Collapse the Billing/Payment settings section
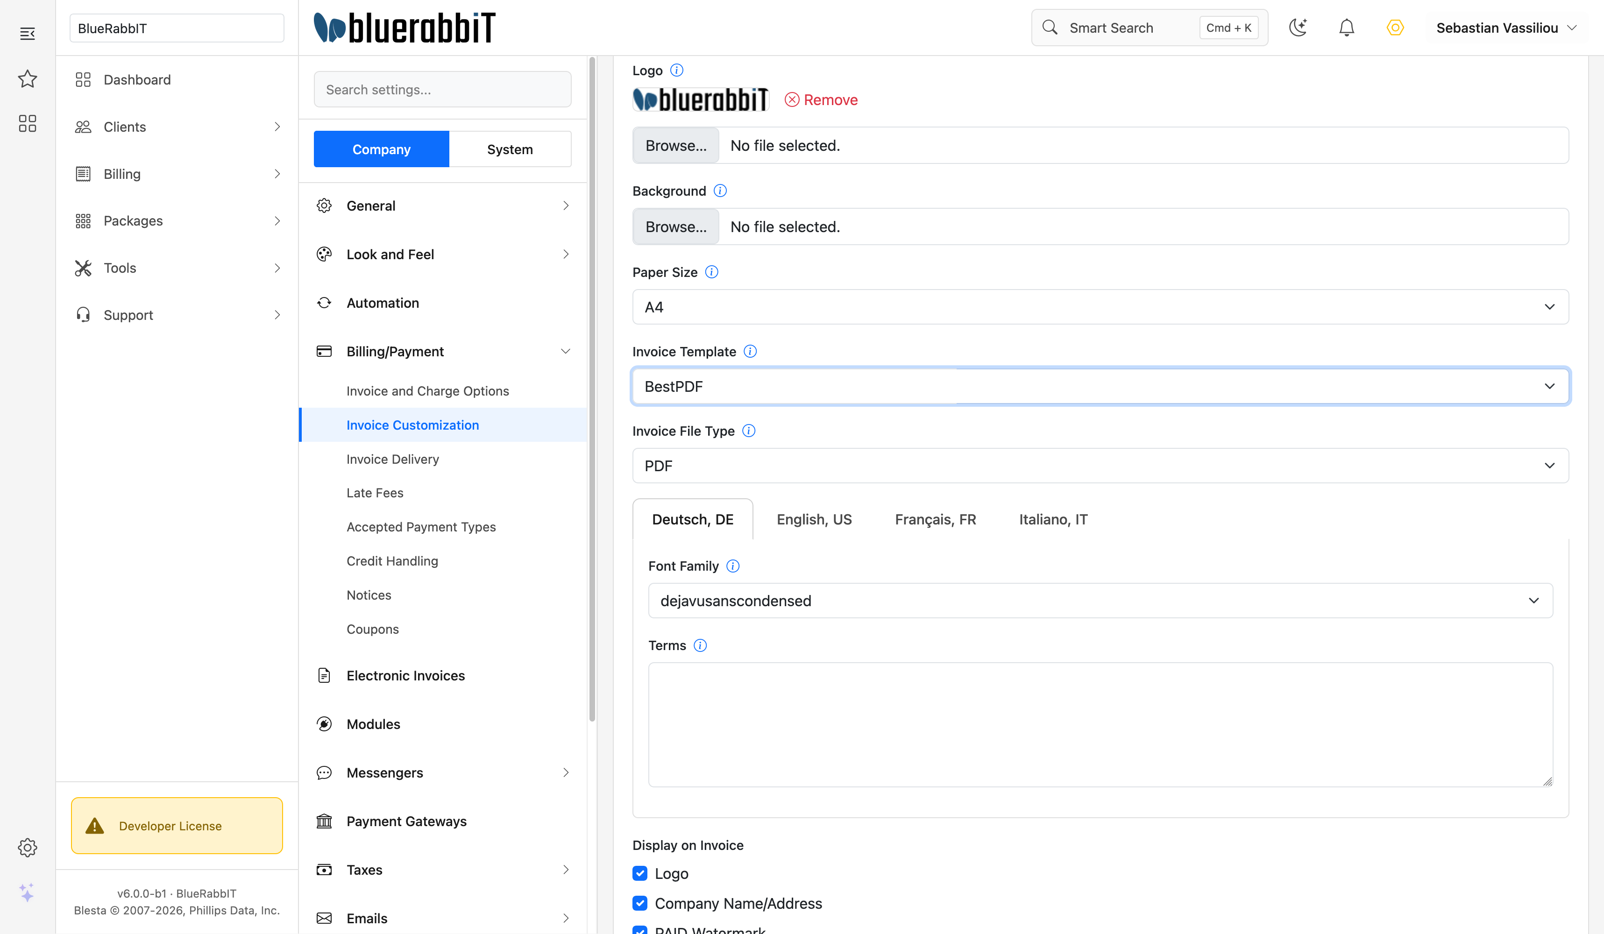 (x=443, y=351)
